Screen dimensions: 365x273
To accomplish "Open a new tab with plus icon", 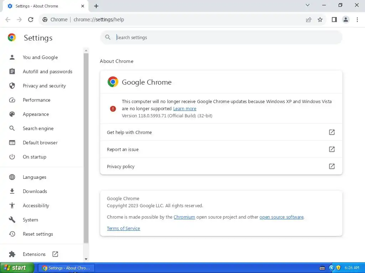I will [96, 6].
